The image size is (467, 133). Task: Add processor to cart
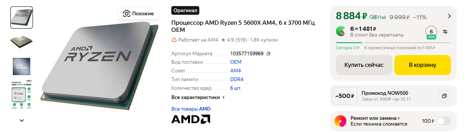[x=422, y=65]
